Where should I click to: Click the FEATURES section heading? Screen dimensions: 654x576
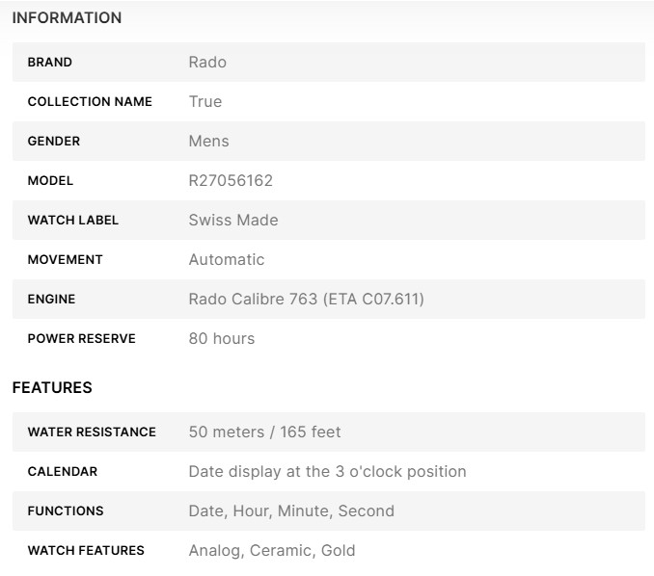coord(52,387)
